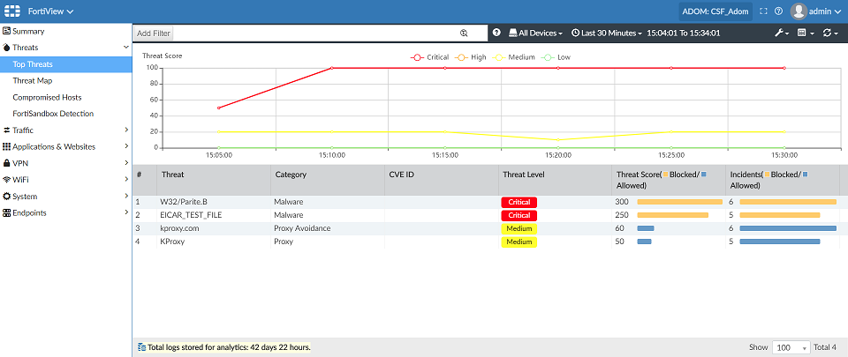Open the Show 100 rows dropdown

(x=791, y=347)
